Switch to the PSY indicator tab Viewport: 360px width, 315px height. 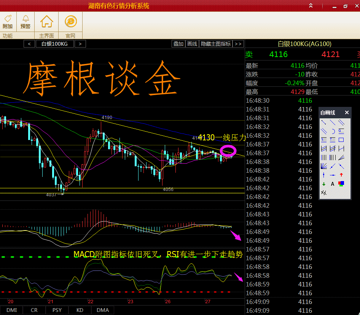[57, 310]
